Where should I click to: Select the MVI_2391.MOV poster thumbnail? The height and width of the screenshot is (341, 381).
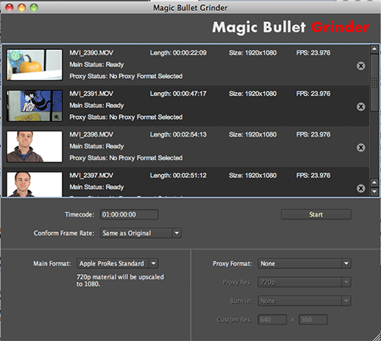pos(35,106)
